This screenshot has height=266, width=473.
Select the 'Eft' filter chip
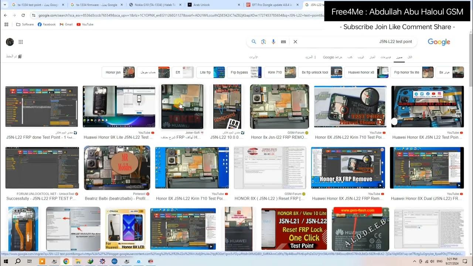[x=183, y=72]
